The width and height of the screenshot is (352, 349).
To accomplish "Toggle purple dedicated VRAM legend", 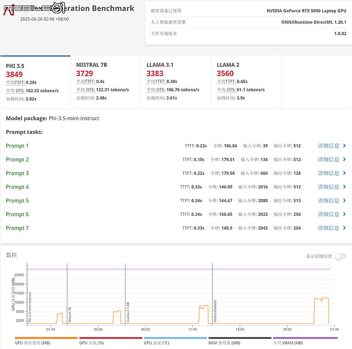I will [306, 341].
